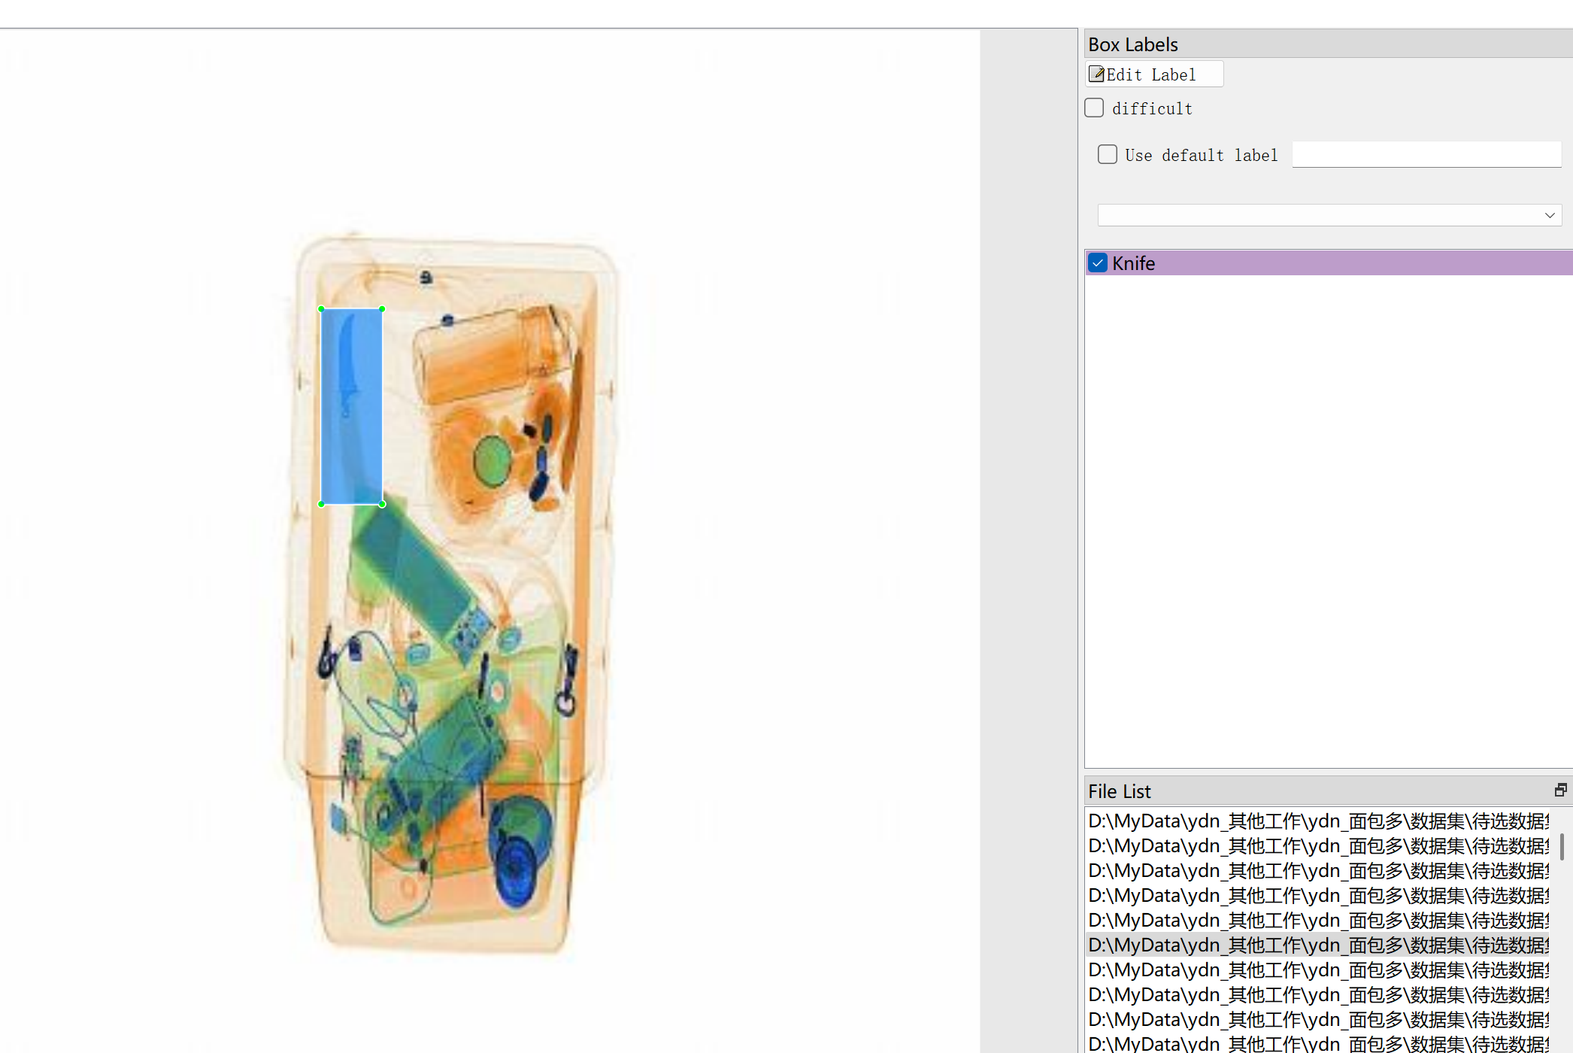Click the Edit Label pencil icon
1573x1053 pixels.
click(x=1096, y=74)
